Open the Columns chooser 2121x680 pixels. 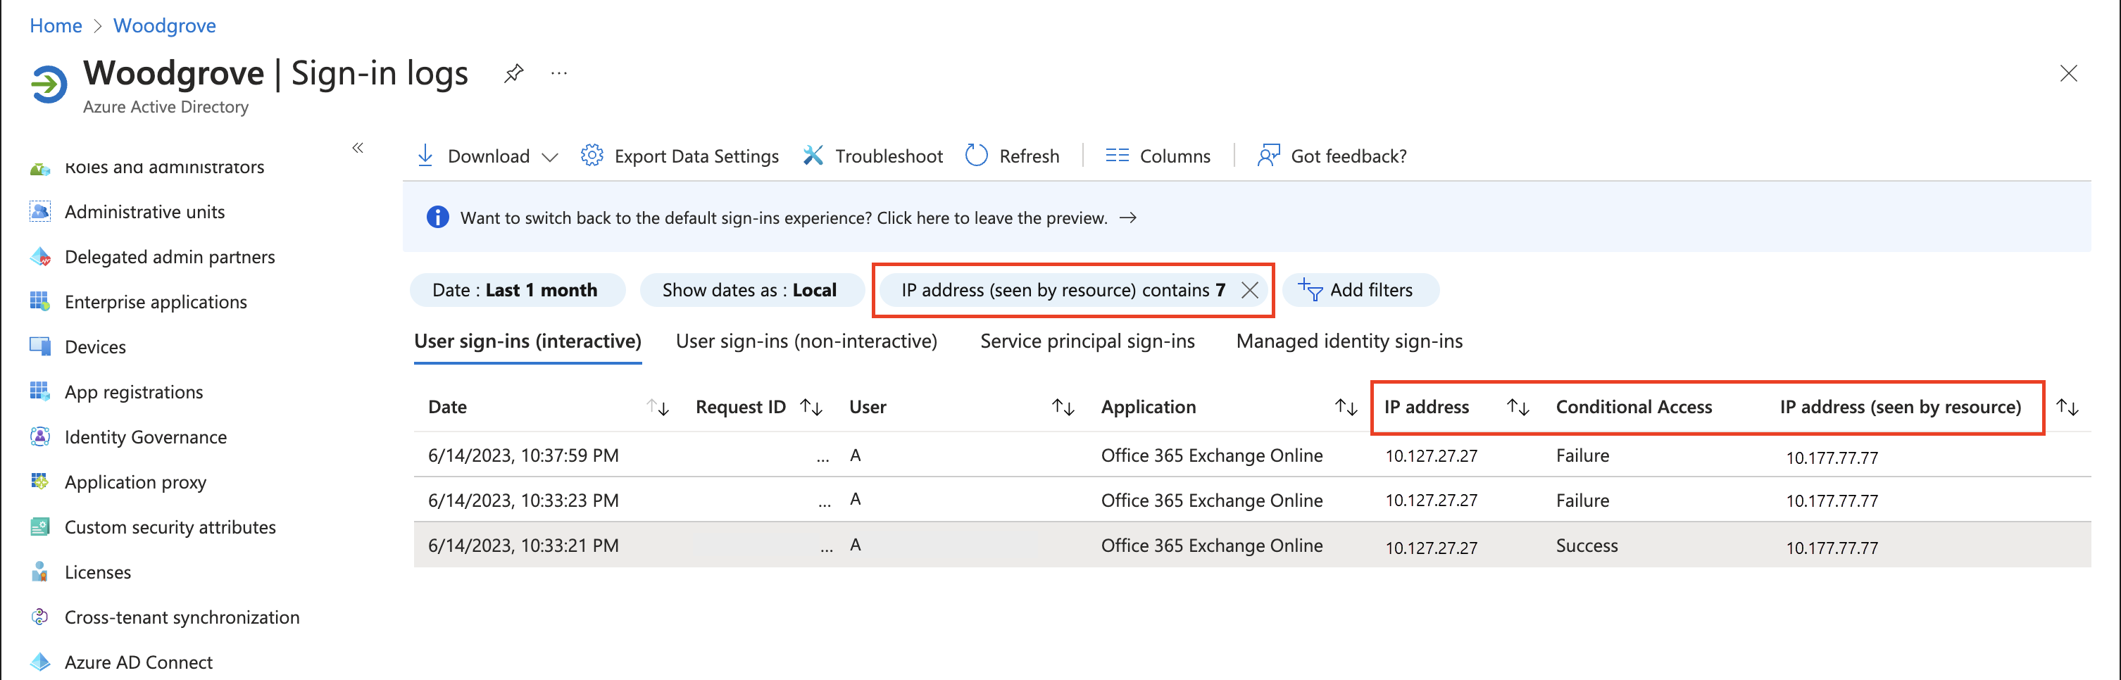tap(1158, 156)
